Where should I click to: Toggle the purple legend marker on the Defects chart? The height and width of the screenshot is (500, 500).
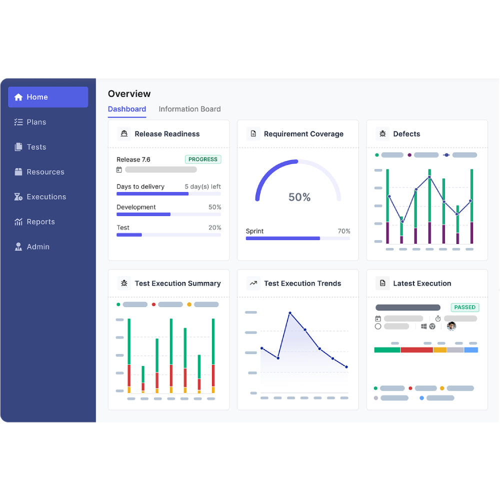point(410,155)
